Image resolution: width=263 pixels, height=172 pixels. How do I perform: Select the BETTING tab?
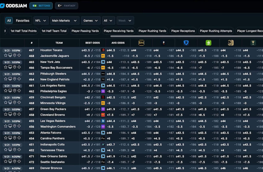(x=41, y=6)
